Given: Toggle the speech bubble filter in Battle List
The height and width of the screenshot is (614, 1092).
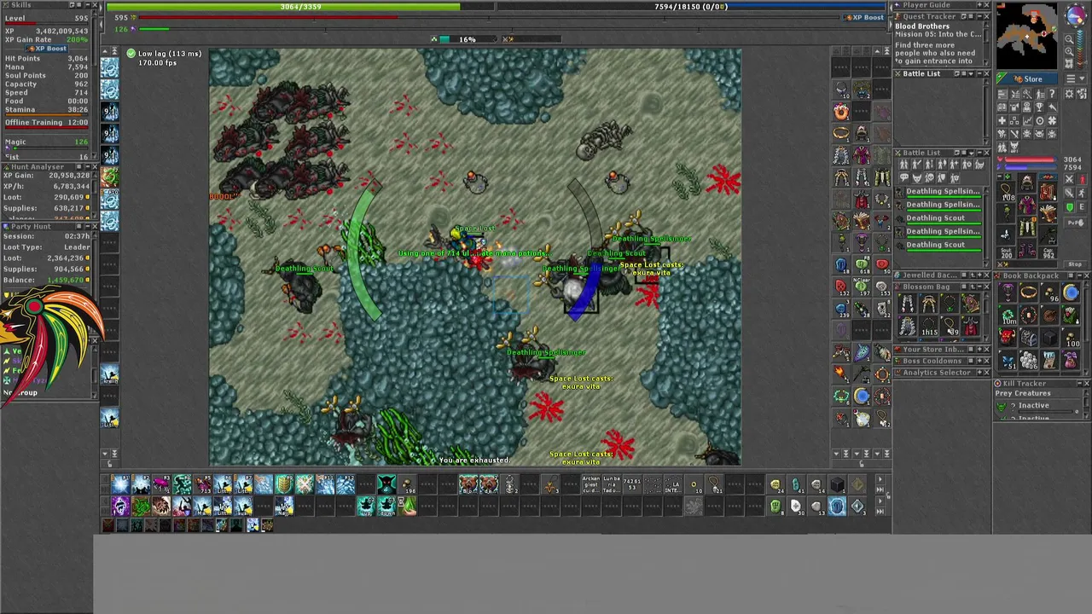Looking at the screenshot, I should tap(903, 177).
